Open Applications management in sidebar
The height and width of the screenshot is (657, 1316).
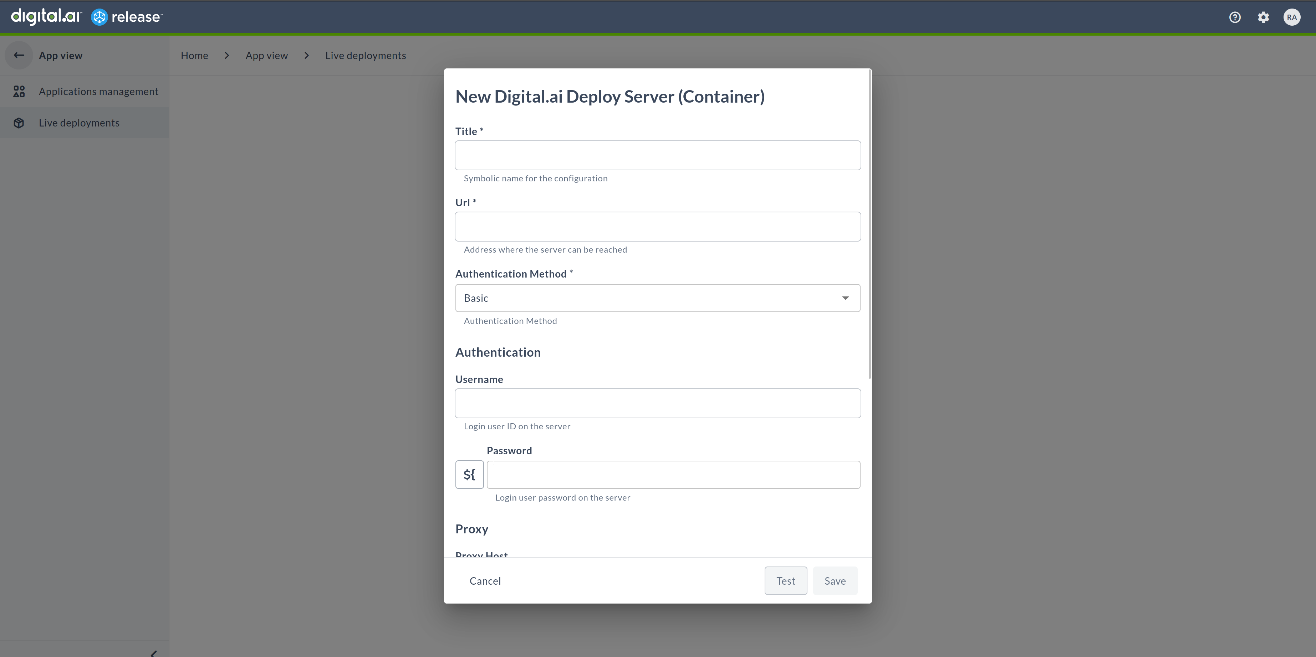point(84,91)
